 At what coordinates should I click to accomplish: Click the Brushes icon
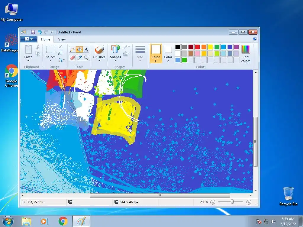click(x=99, y=50)
